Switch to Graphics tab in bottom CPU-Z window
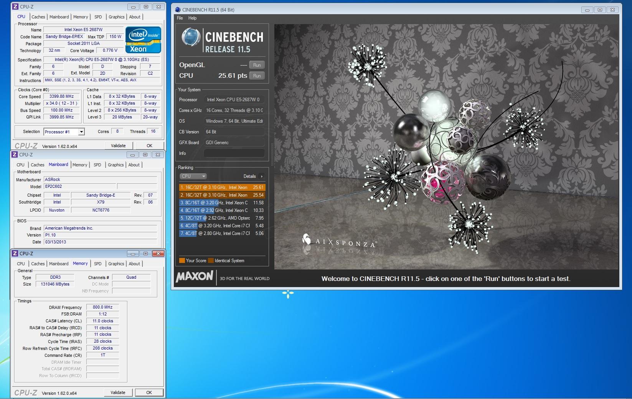 (x=116, y=264)
